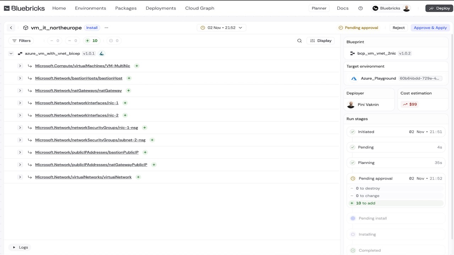454x255 pixels.
Task: Click the Bicep icon beside v1.0.1
Action: point(101,53)
